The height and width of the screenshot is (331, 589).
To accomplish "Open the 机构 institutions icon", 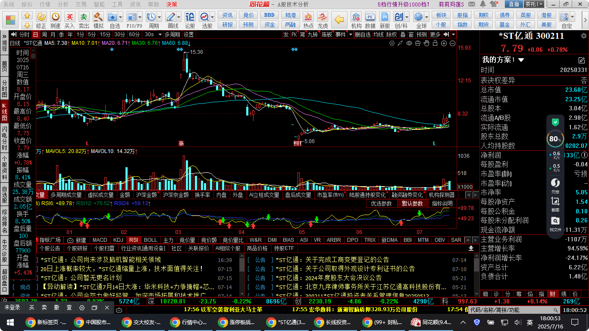I will [356, 17].
